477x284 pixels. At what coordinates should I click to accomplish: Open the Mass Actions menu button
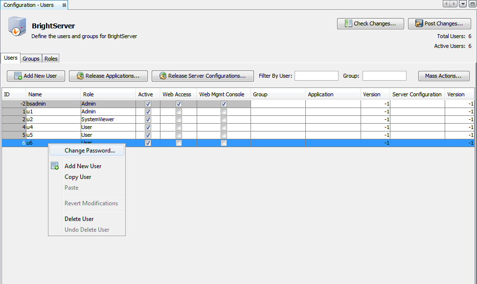coord(443,76)
